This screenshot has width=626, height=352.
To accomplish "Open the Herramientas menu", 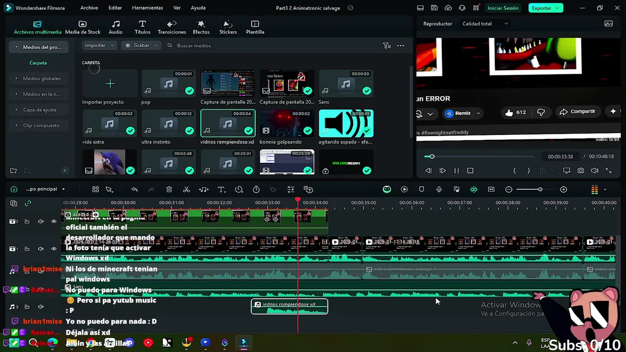I will [x=147, y=8].
